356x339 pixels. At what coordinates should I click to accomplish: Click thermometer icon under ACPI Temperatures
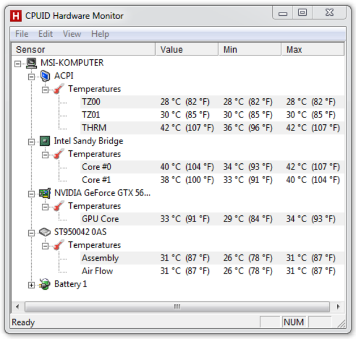click(x=58, y=89)
